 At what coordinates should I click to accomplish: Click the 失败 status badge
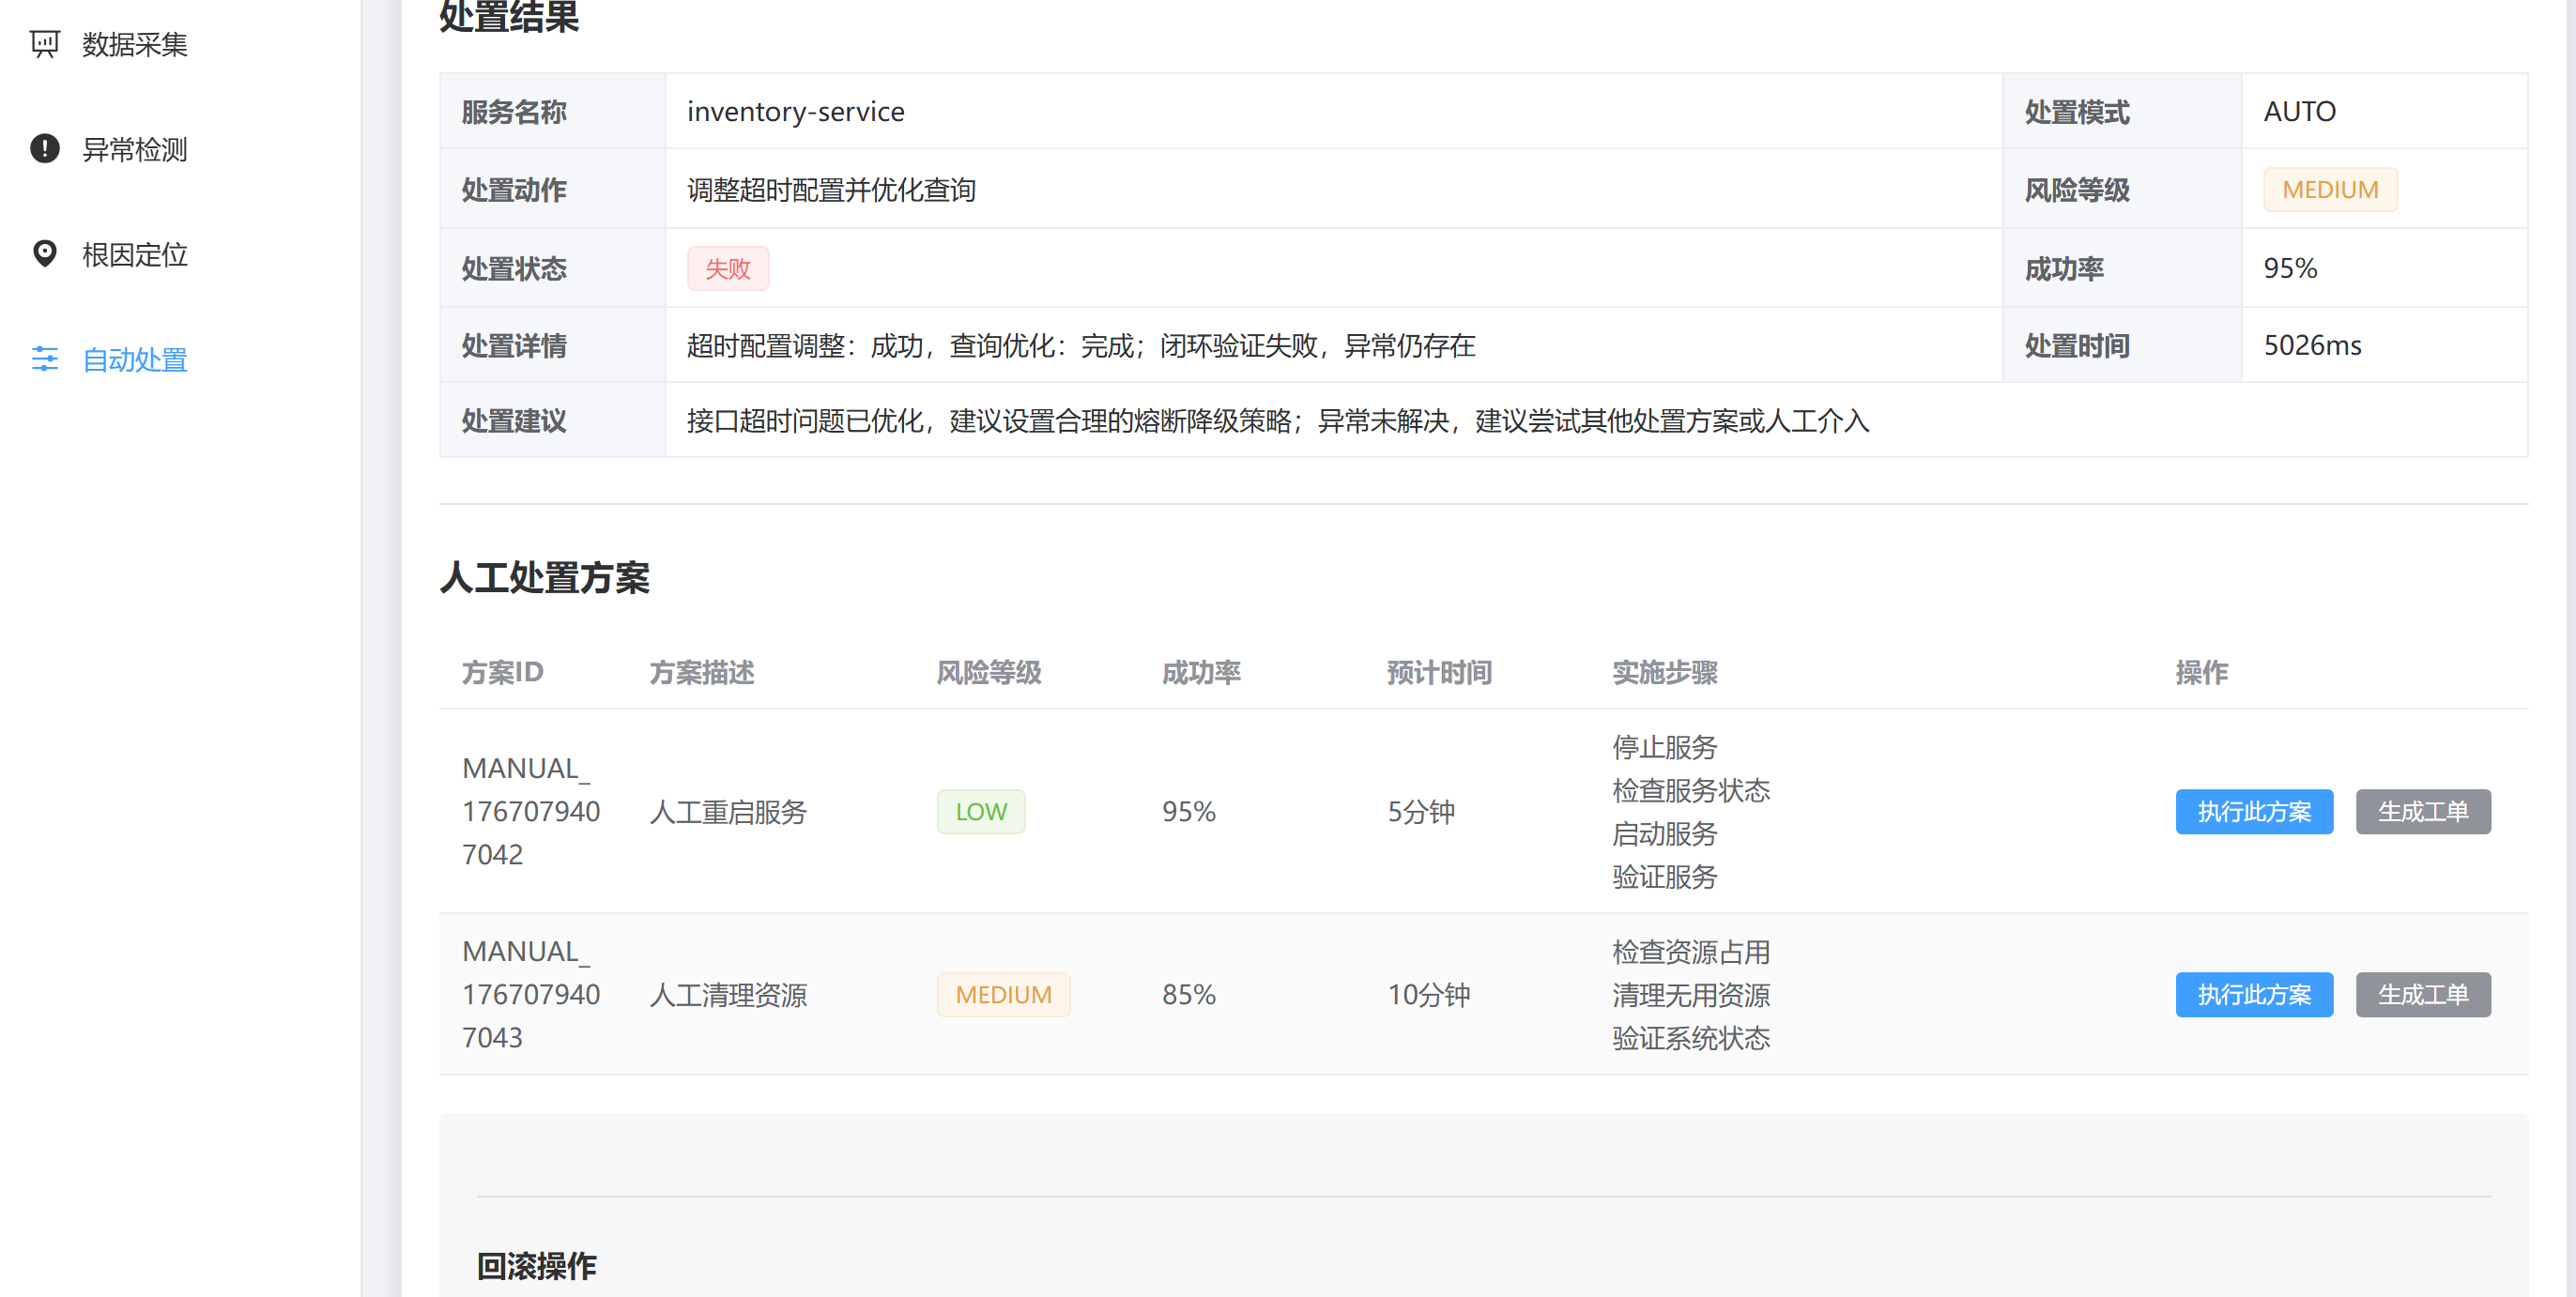[728, 268]
